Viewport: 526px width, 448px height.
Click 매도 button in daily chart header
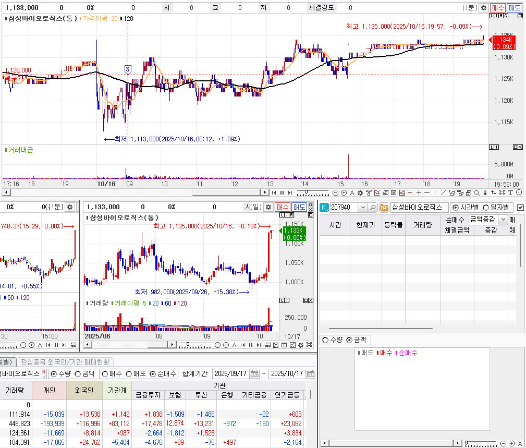[x=299, y=207]
